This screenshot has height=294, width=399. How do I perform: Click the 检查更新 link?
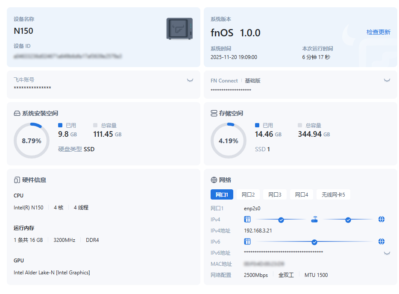tap(378, 32)
